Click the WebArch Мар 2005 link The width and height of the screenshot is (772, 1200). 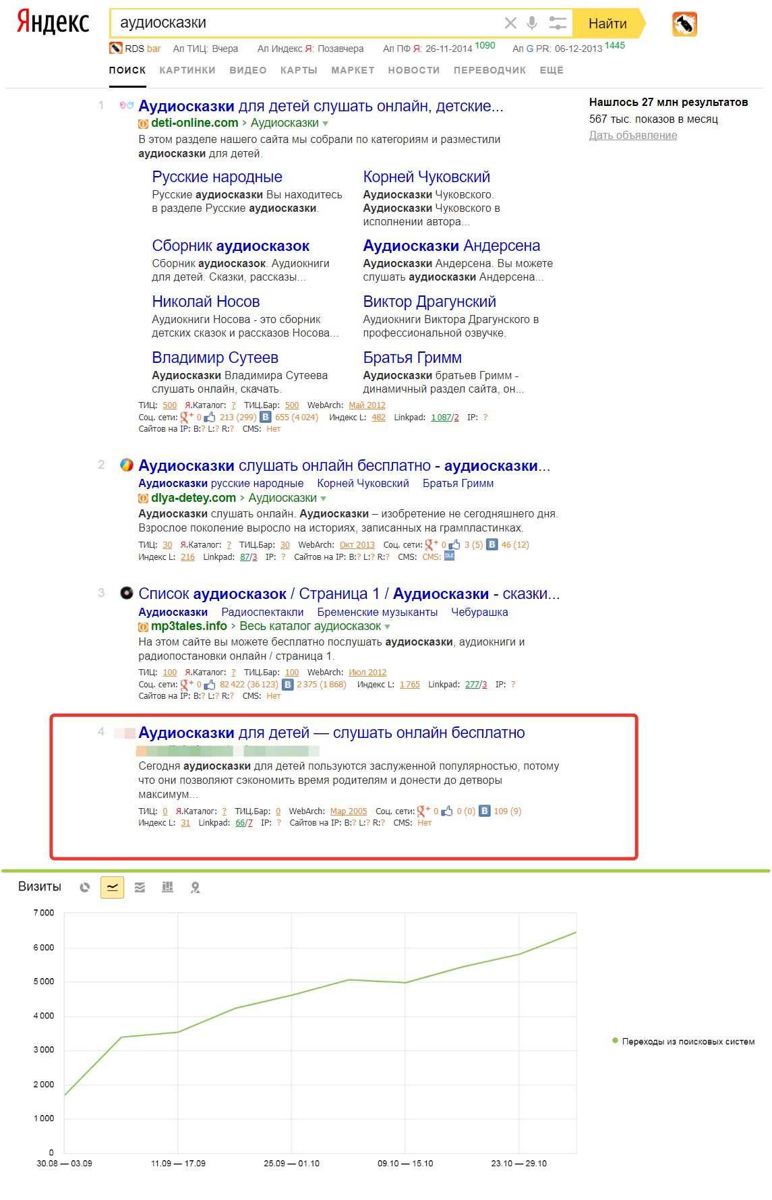[x=349, y=811]
